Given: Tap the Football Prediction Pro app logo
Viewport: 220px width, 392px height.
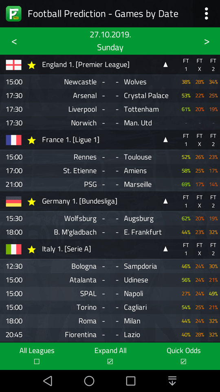Looking at the screenshot, I should coord(14,14).
